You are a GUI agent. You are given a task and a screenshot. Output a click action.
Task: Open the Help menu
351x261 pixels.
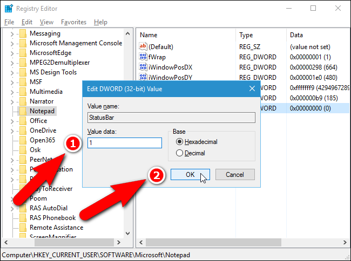click(x=100, y=22)
